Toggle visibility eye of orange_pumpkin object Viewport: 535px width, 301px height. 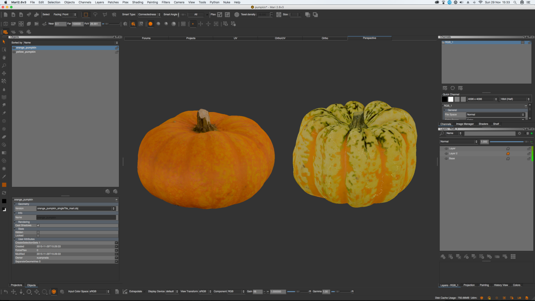click(14, 48)
